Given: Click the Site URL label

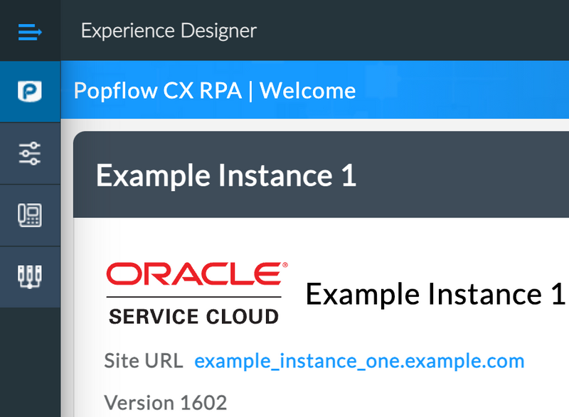Looking at the screenshot, I should (x=144, y=361).
